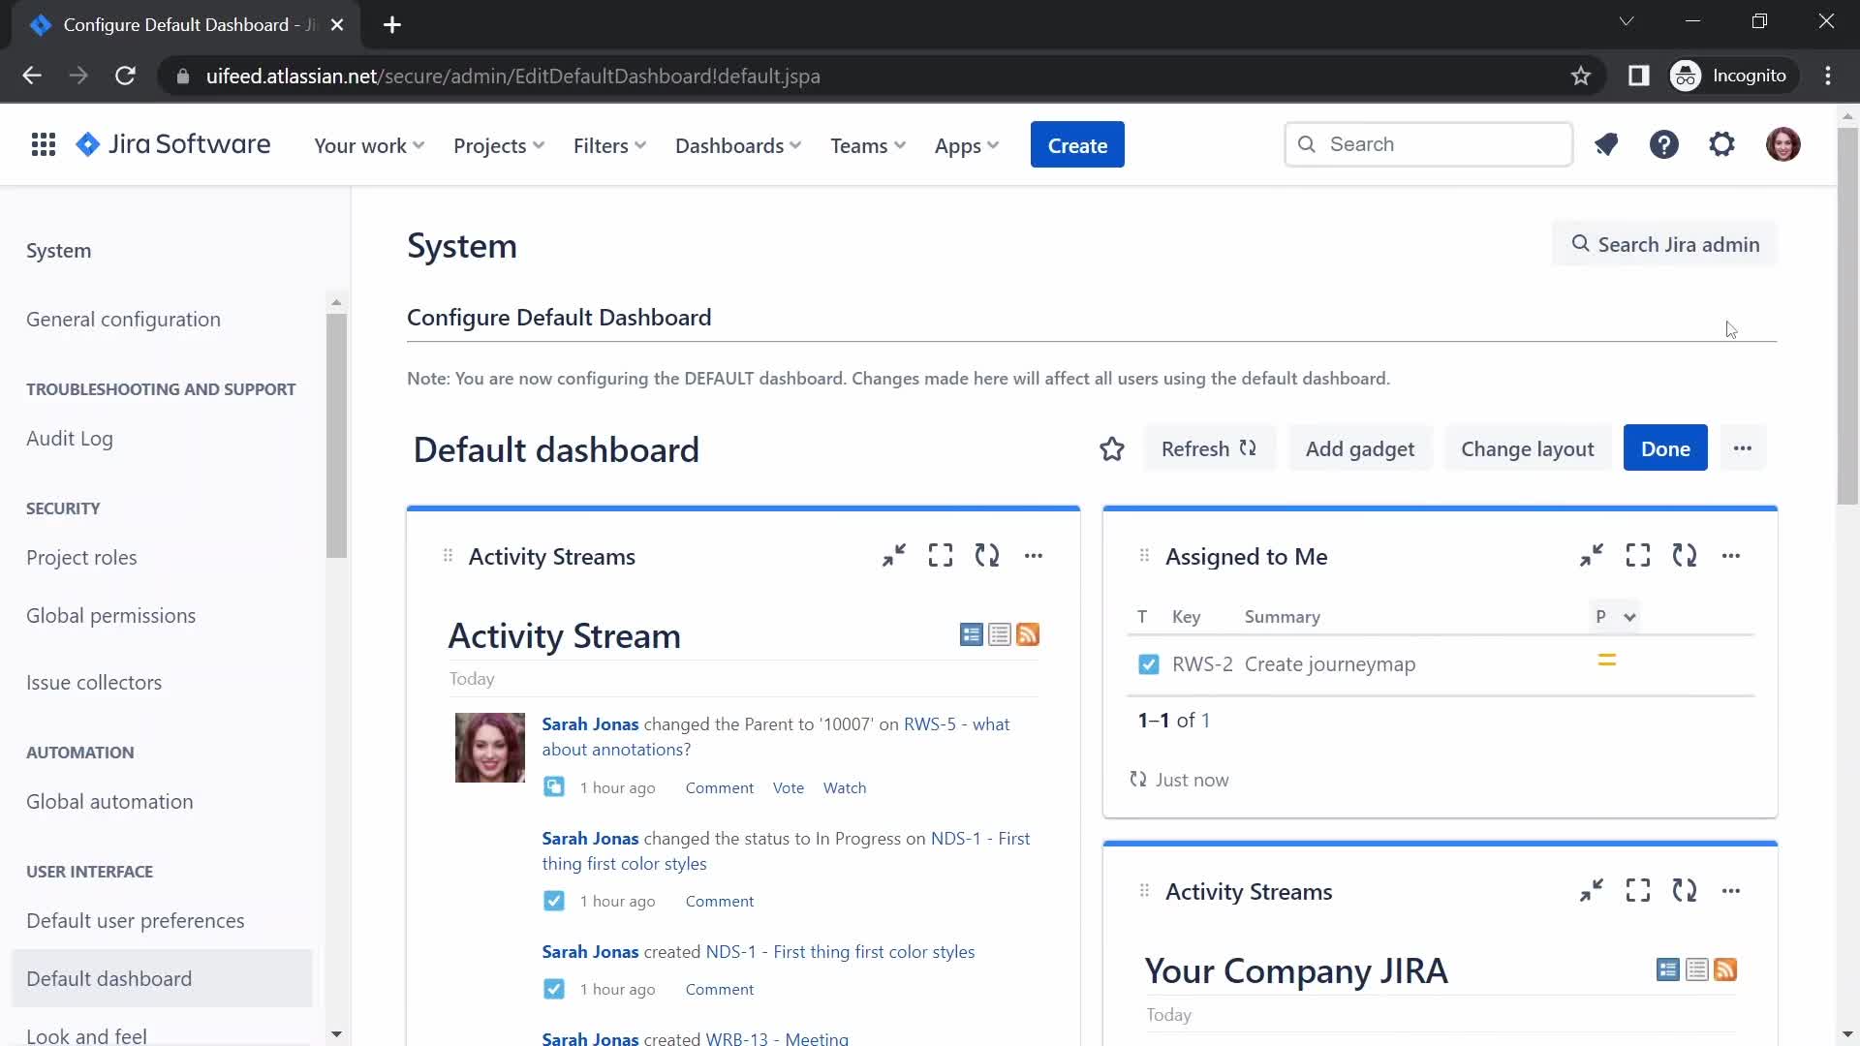Open the Projects navigation dropdown
Screen dimensions: 1860x1046
point(498,145)
